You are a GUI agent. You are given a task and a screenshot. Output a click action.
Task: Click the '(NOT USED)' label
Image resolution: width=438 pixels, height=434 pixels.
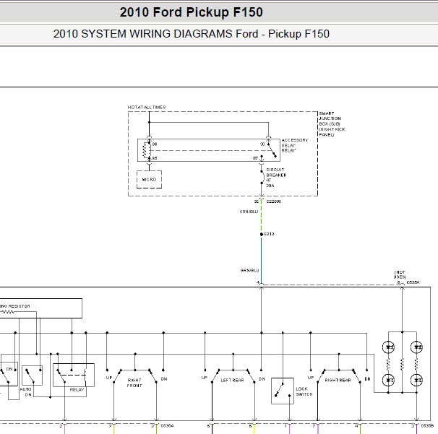click(400, 274)
